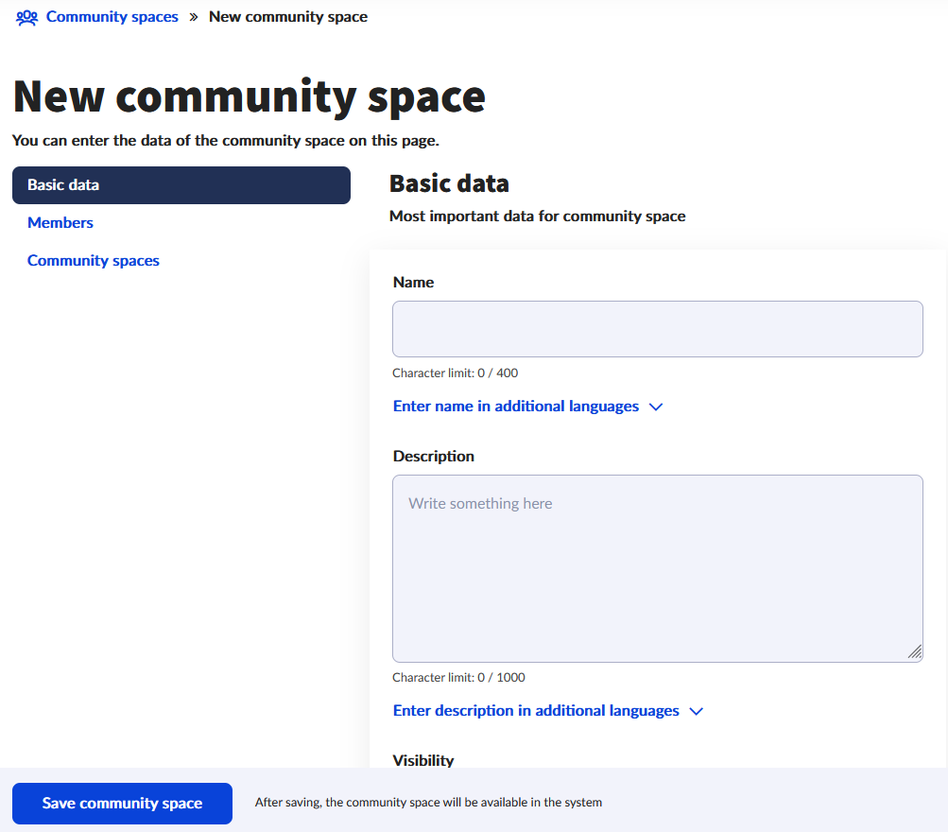This screenshot has width=948, height=832.
Task: Click the Save community space button
Action: point(122,804)
